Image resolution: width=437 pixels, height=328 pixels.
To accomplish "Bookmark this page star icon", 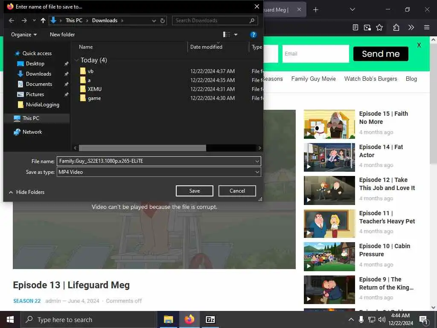I will coord(379,27).
